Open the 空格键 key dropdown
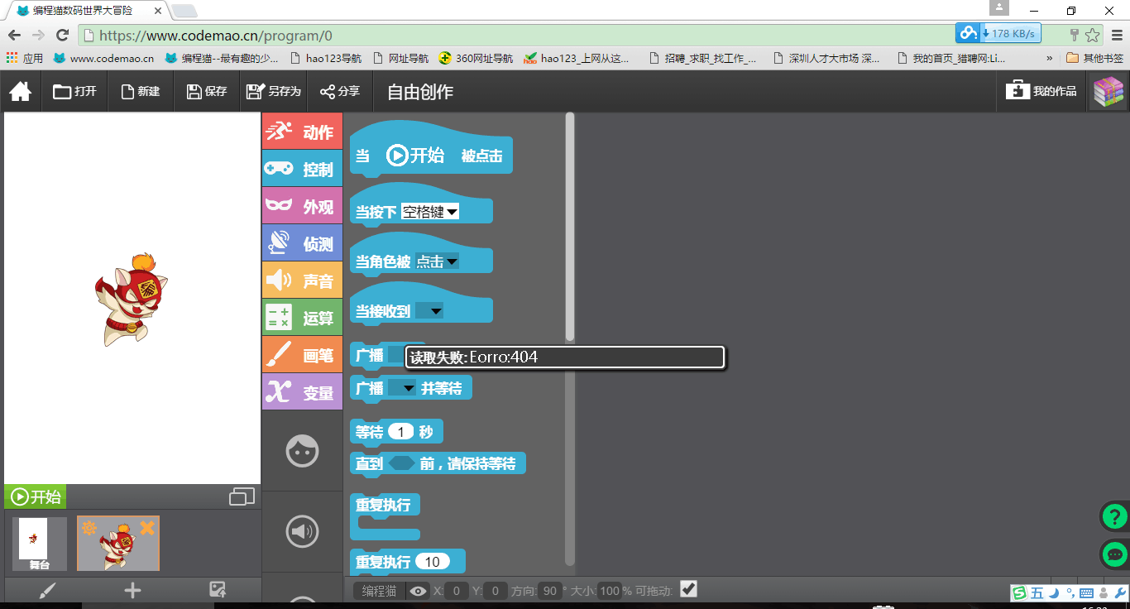Screen dimensions: 1130x609 [430, 212]
